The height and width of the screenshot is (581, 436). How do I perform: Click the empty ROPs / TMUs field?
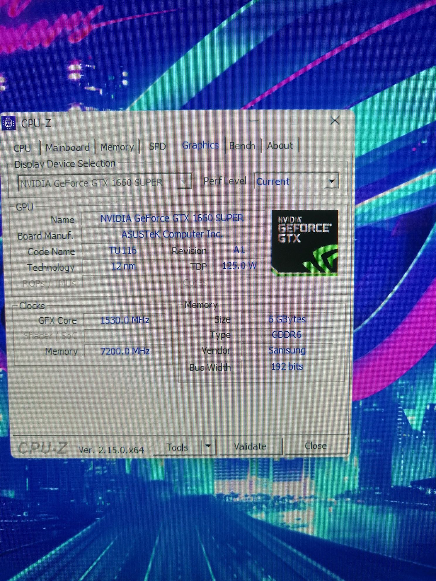124,282
